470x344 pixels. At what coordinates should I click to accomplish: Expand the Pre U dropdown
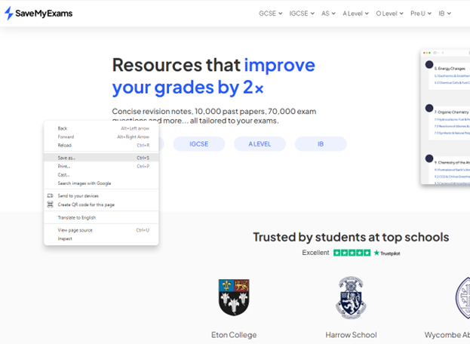pyautogui.click(x=420, y=13)
